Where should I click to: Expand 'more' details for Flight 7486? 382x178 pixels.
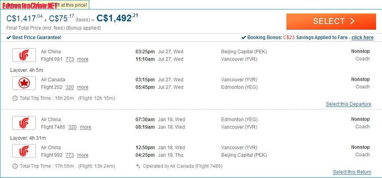click(85, 127)
